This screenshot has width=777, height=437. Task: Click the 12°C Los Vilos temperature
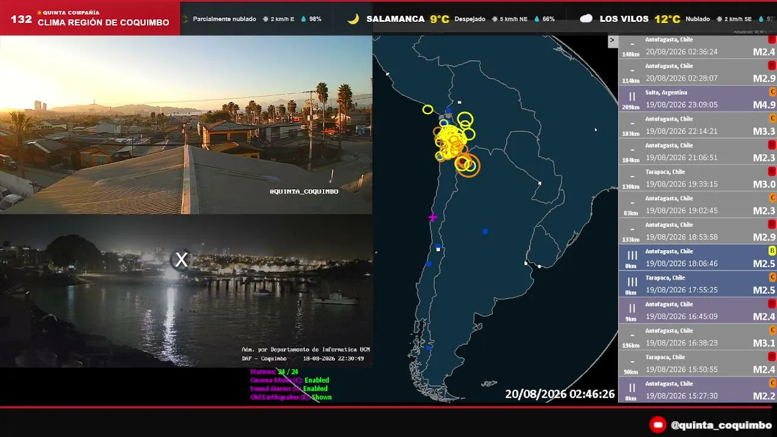click(x=667, y=19)
